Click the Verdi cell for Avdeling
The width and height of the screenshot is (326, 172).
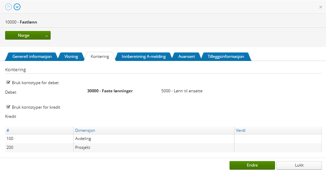click(278, 139)
